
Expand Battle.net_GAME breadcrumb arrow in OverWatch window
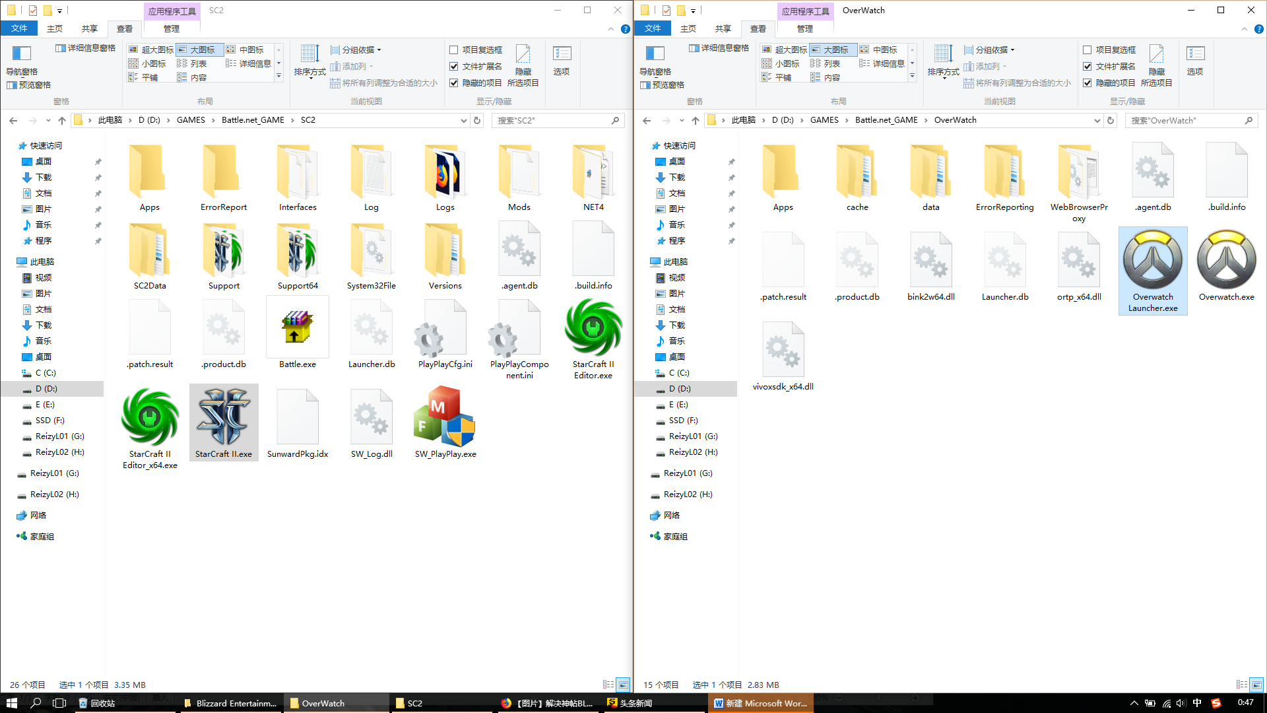[926, 120]
